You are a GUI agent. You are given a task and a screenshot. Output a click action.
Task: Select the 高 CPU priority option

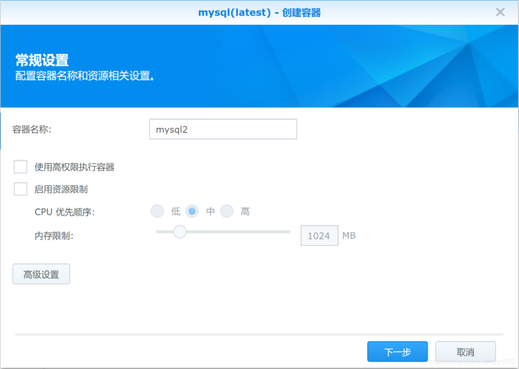(x=227, y=211)
